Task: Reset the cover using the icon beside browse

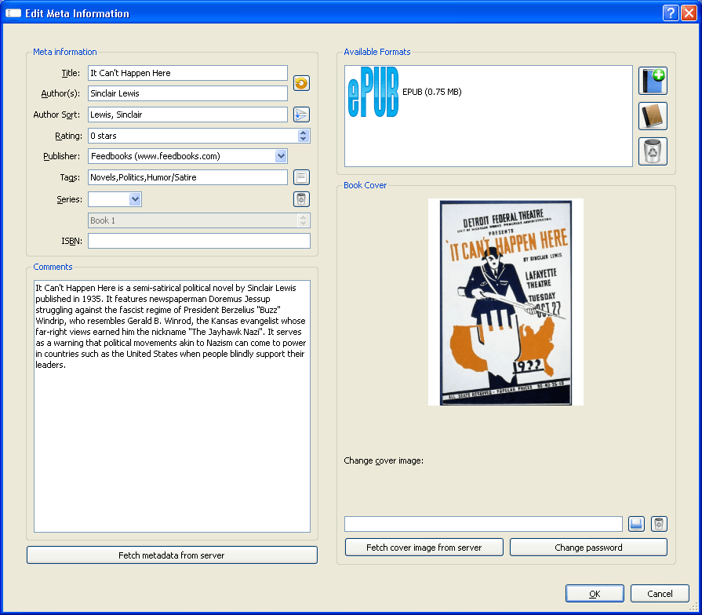Action: [x=659, y=524]
